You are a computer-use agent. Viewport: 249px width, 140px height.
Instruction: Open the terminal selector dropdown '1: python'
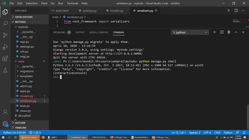pyautogui.click(x=190, y=32)
